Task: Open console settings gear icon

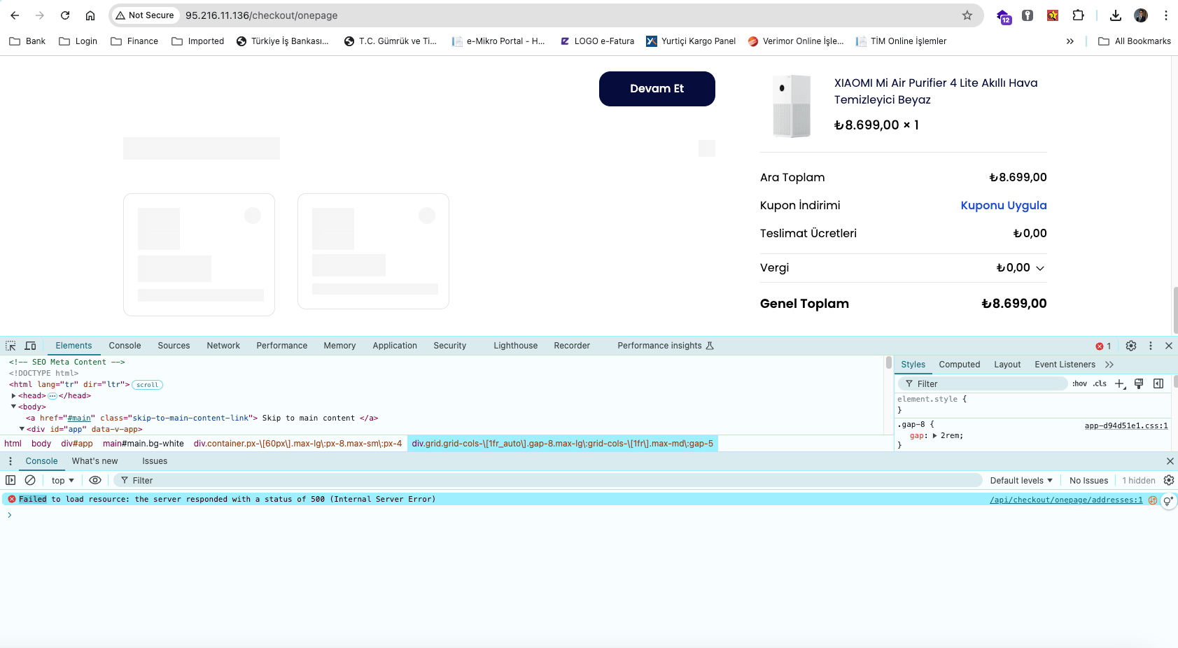Action: pyautogui.click(x=1169, y=480)
